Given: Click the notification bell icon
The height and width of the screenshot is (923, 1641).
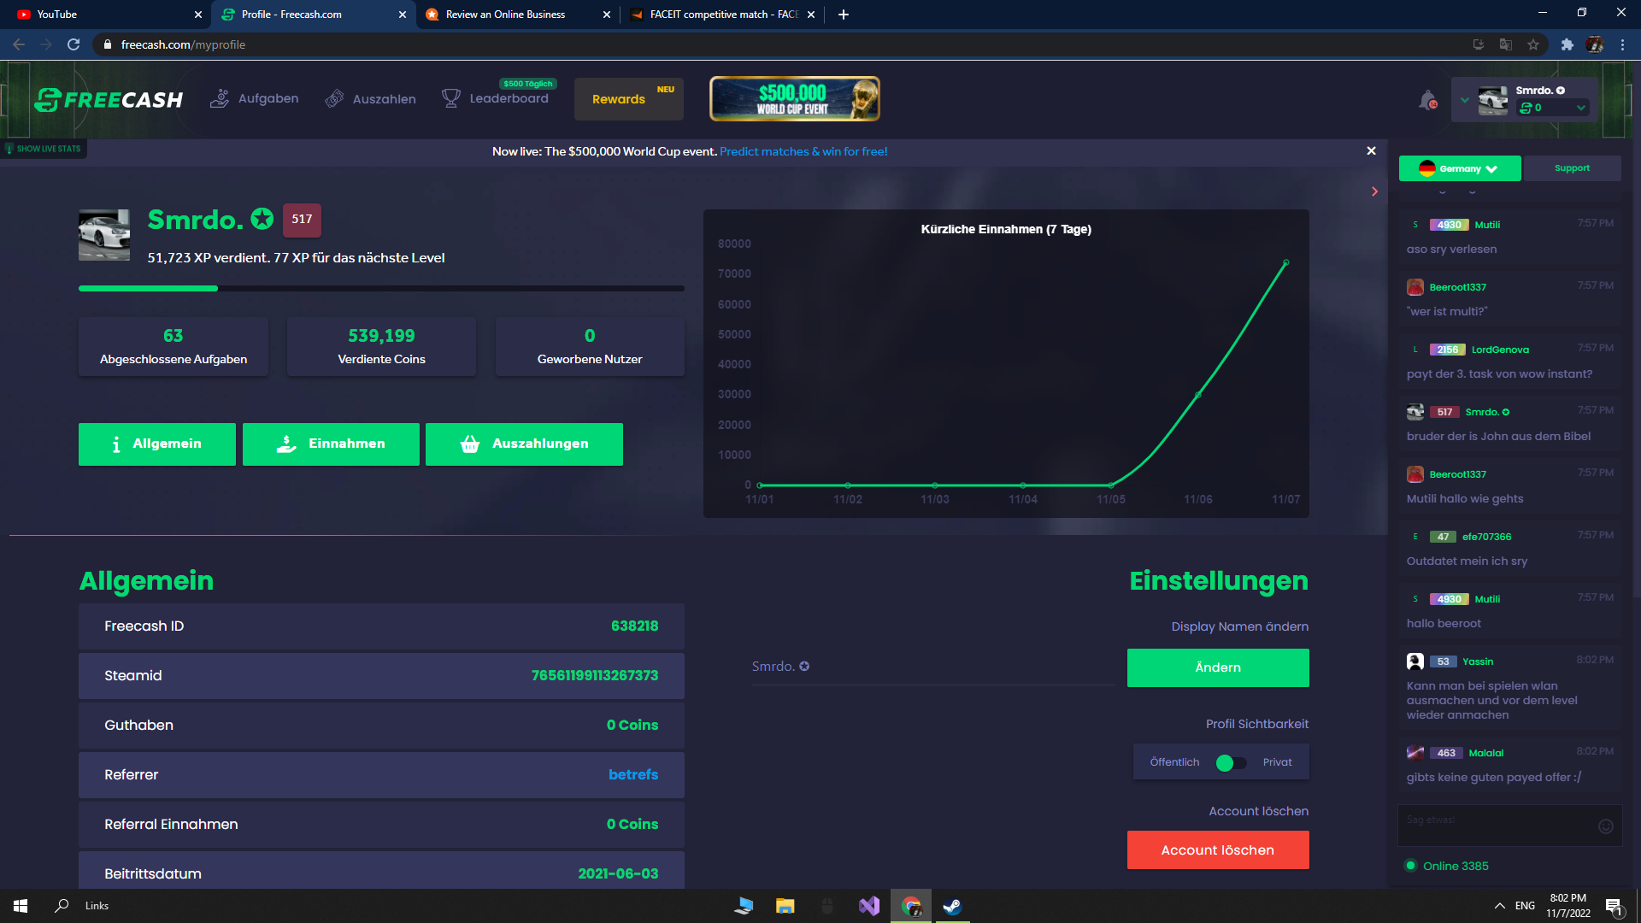Looking at the screenshot, I should [1426, 100].
